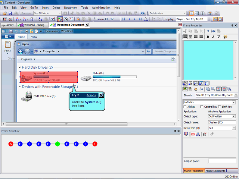Select the Data (D:) drive
Screen dimensions: 239x179
pos(109,77)
